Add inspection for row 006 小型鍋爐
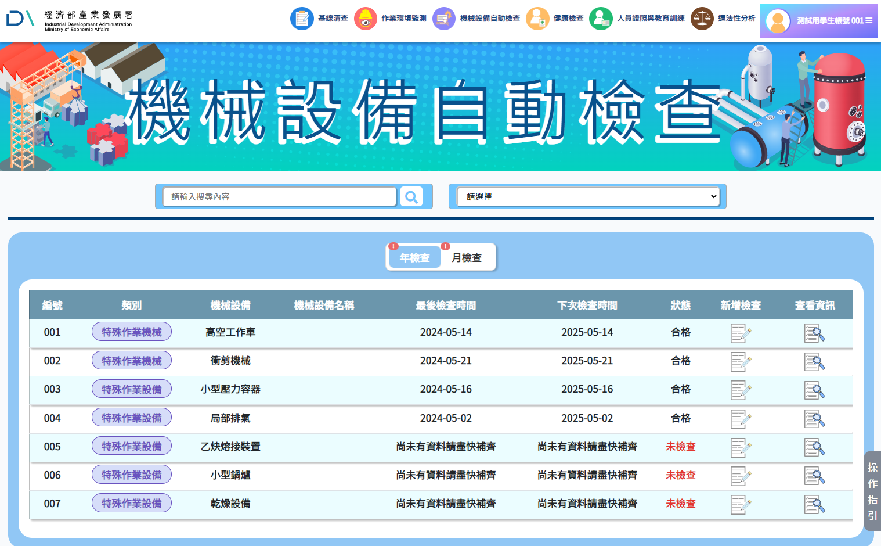Screen dimensions: 881x546 [741, 476]
